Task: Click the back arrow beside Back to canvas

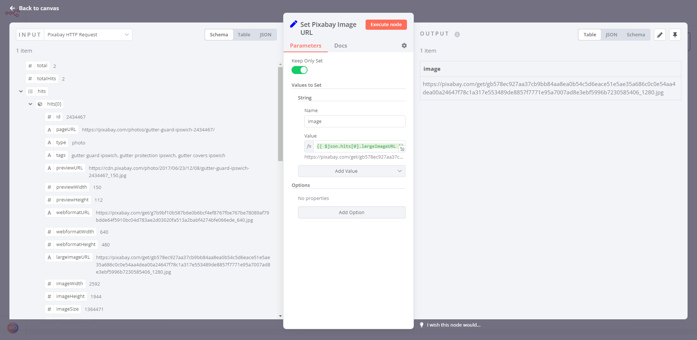Action: point(12,8)
